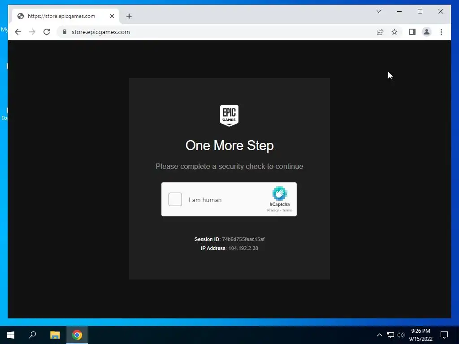The width and height of the screenshot is (459, 344).
Task: Show hidden system tray icons
Action: point(379,335)
